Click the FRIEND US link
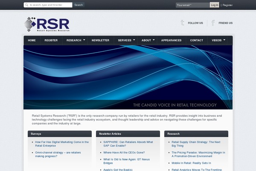 [x=225, y=23]
